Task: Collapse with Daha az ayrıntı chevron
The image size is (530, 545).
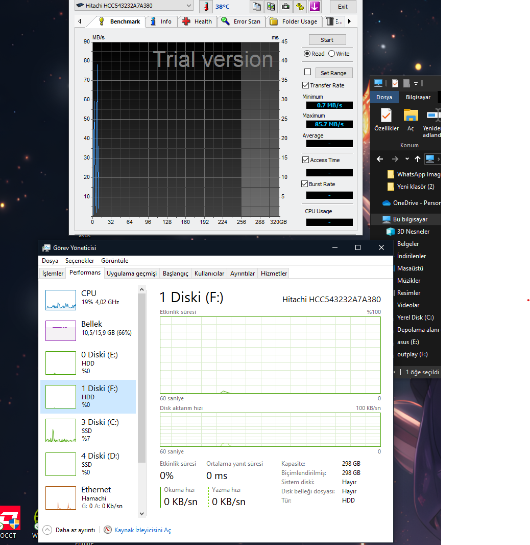Action: tap(47, 530)
